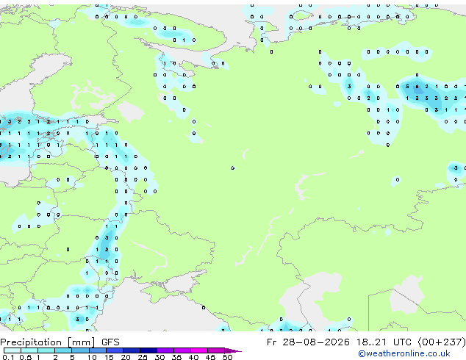Click the "0.1" legend scale label
This screenshot has width=466, height=360.
click(8, 357)
